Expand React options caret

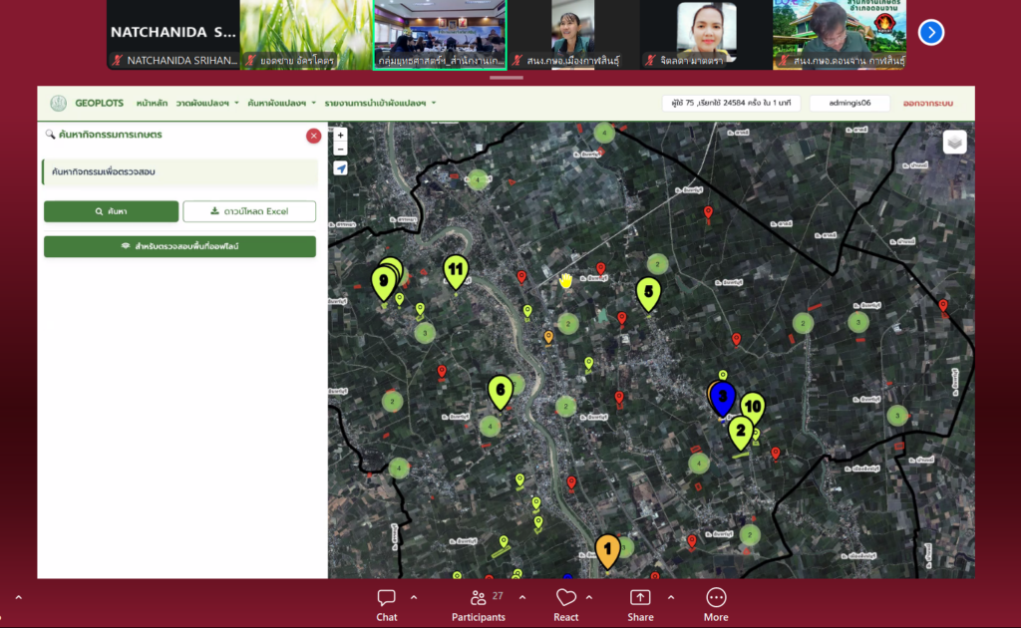click(589, 597)
